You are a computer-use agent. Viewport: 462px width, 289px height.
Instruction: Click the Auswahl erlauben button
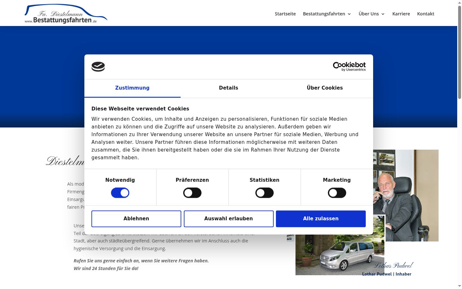(x=228, y=219)
